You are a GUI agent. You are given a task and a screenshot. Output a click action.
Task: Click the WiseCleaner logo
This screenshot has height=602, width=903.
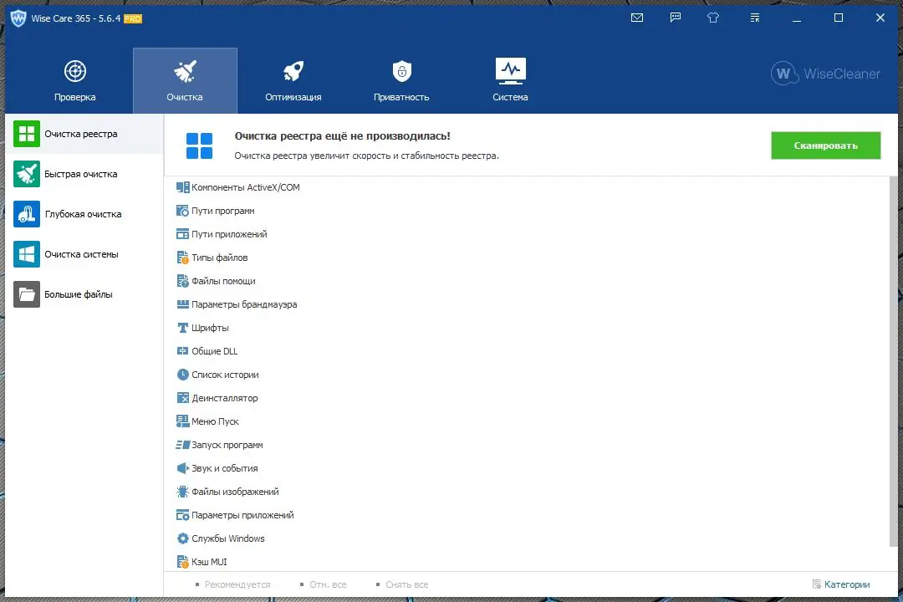tap(825, 74)
